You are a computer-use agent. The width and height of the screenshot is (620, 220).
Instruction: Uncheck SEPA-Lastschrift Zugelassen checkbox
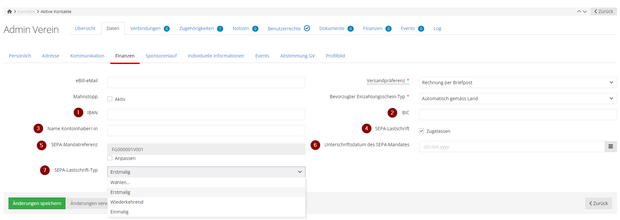coord(422,131)
